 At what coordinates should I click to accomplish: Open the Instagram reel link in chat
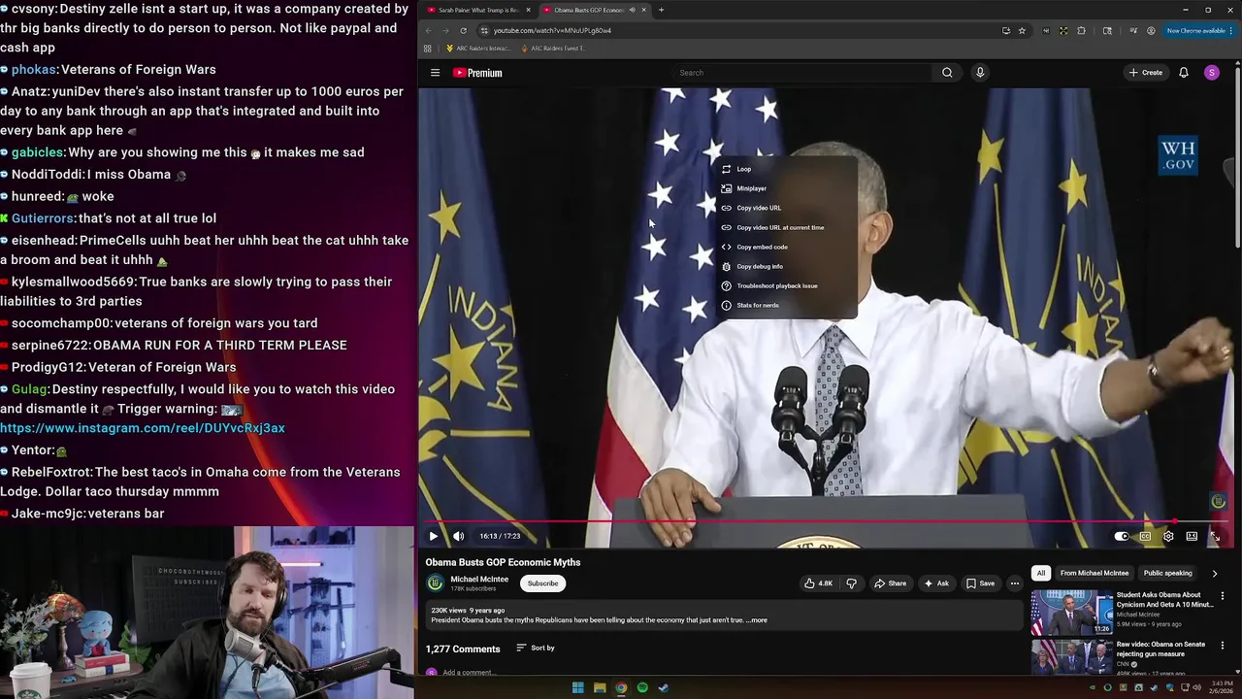[143, 428]
